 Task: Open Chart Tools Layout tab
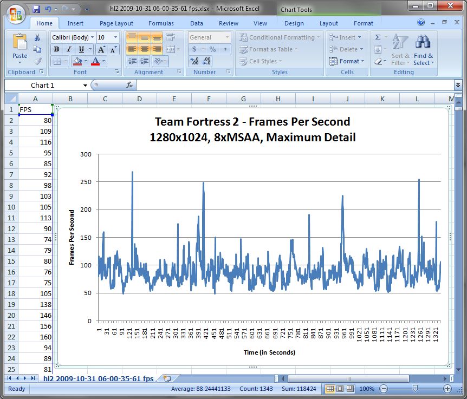pos(328,23)
